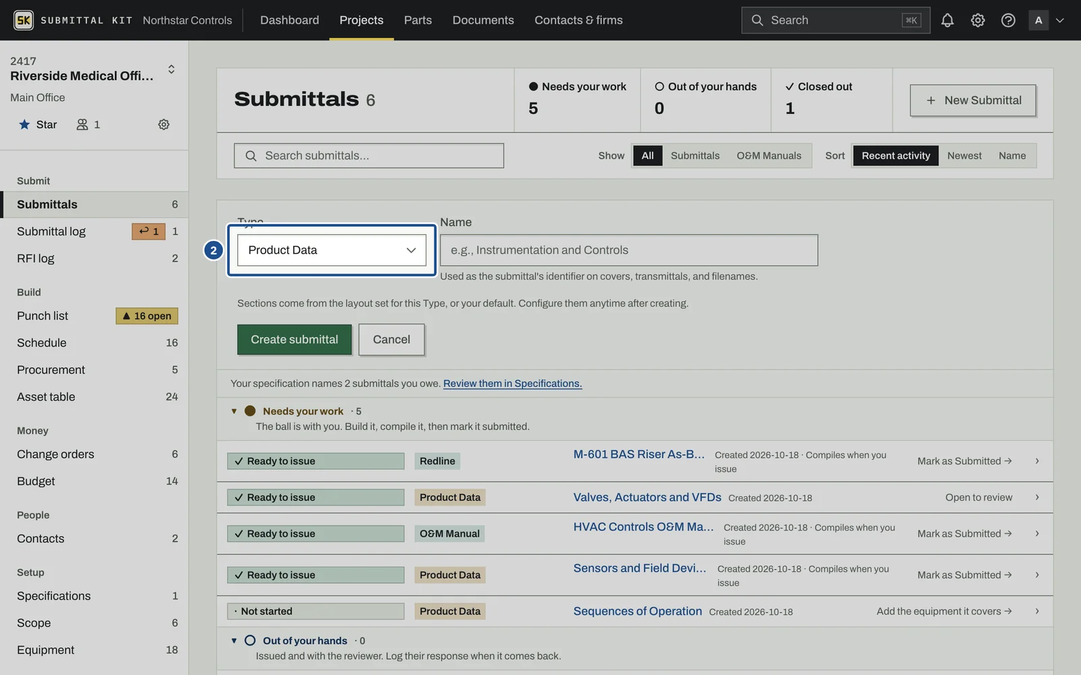The width and height of the screenshot is (1081, 675).
Task: Click the returned badge on Submittal log
Action: click(x=149, y=232)
